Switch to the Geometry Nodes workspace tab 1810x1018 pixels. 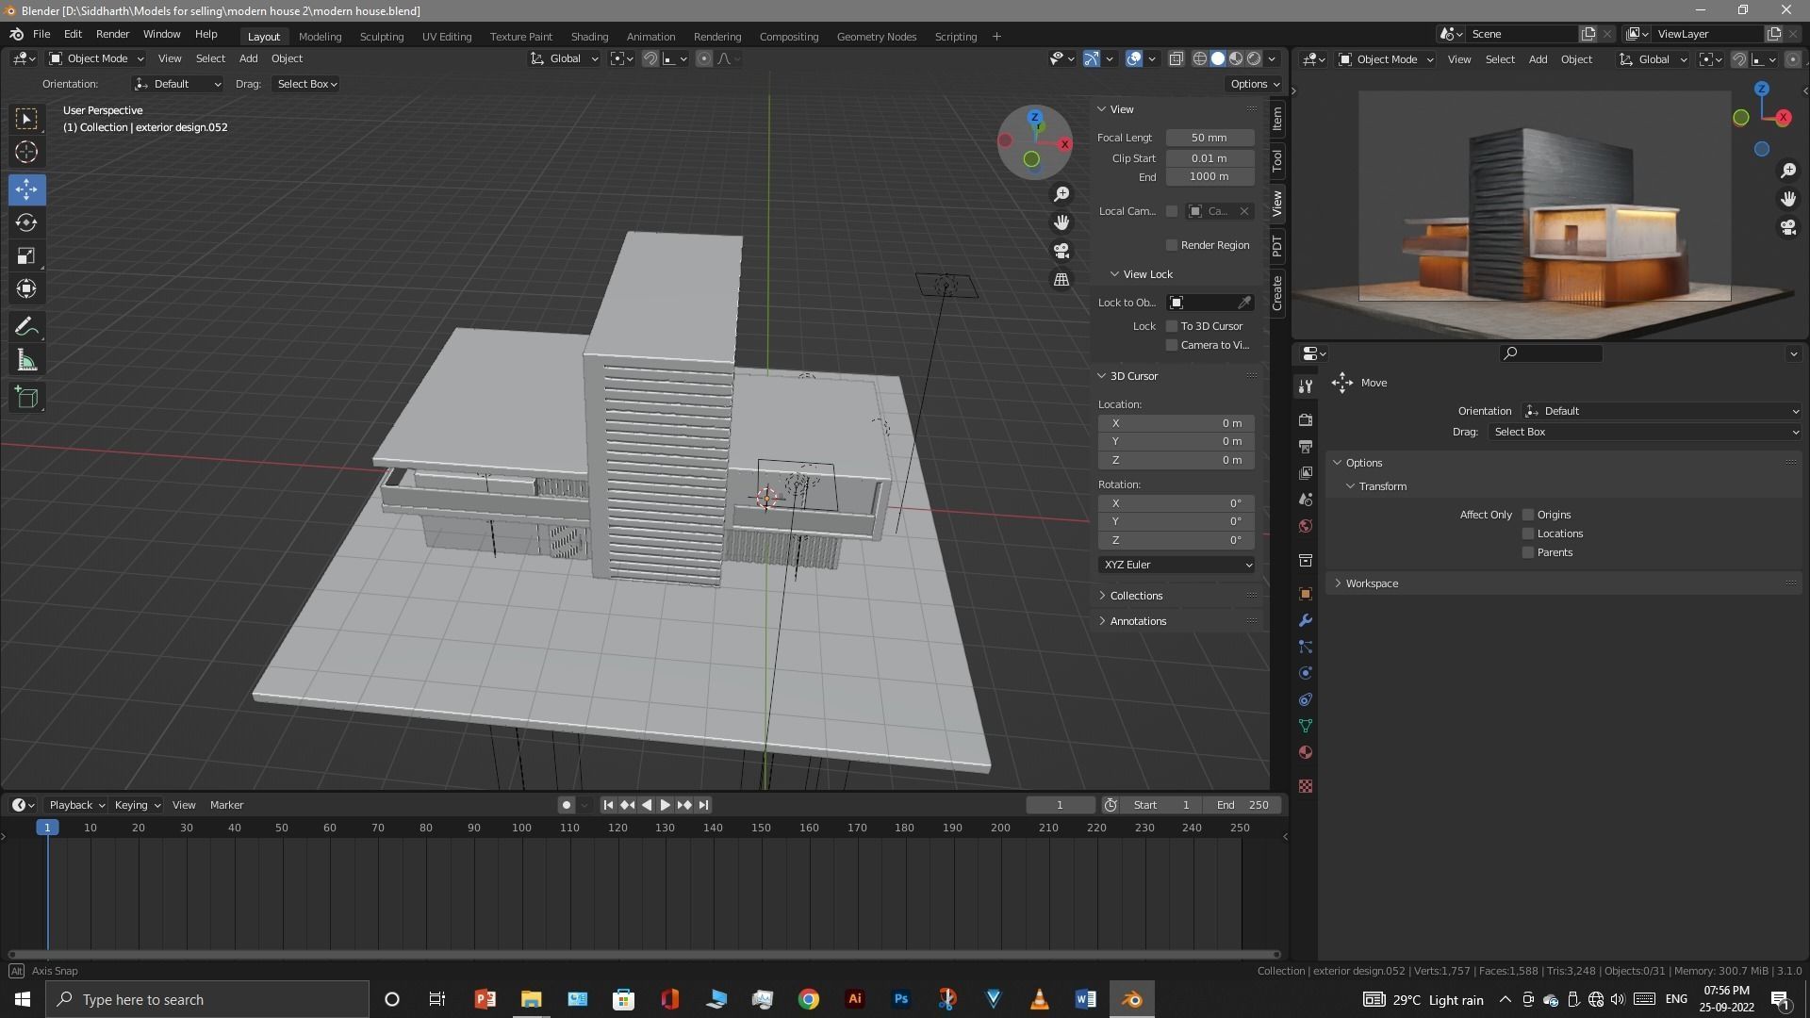[x=876, y=37]
